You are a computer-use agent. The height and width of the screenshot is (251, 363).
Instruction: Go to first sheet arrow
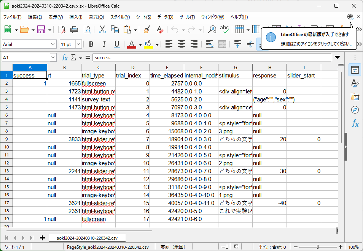[7, 238]
